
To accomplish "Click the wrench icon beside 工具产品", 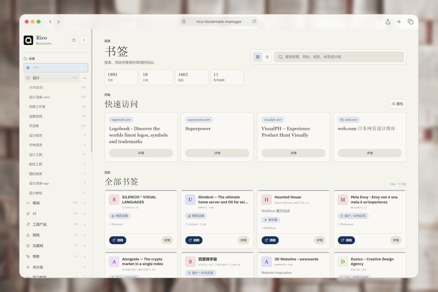I will [x=28, y=224].
